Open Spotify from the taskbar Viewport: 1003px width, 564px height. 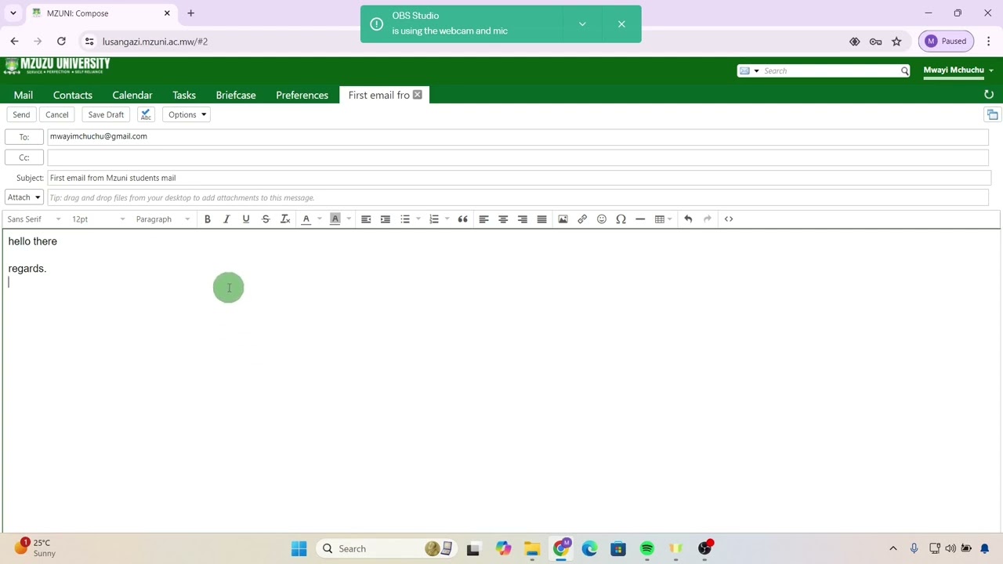[x=647, y=549]
